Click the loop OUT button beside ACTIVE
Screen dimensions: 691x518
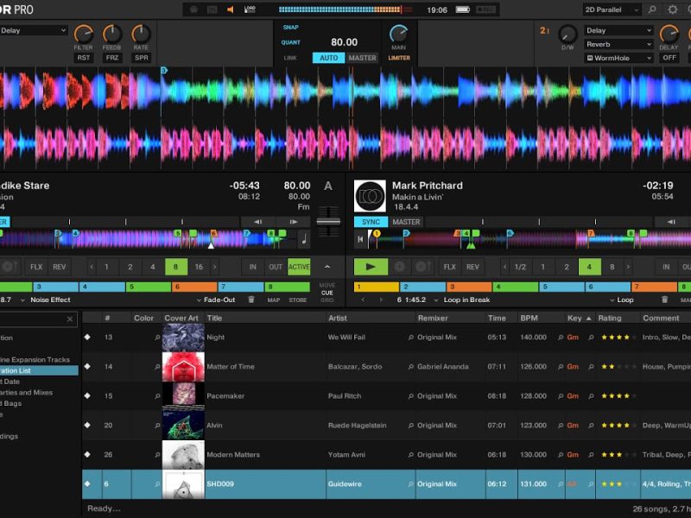(276, 267)
